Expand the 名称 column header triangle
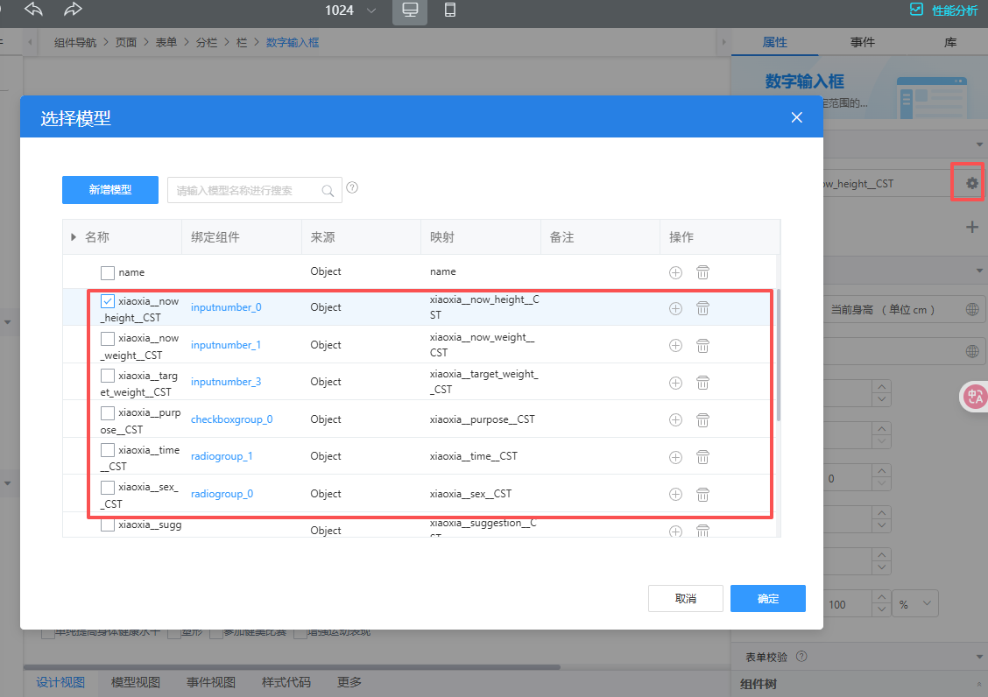The height and width of the screenshot is (697, 988). [73, 237]
